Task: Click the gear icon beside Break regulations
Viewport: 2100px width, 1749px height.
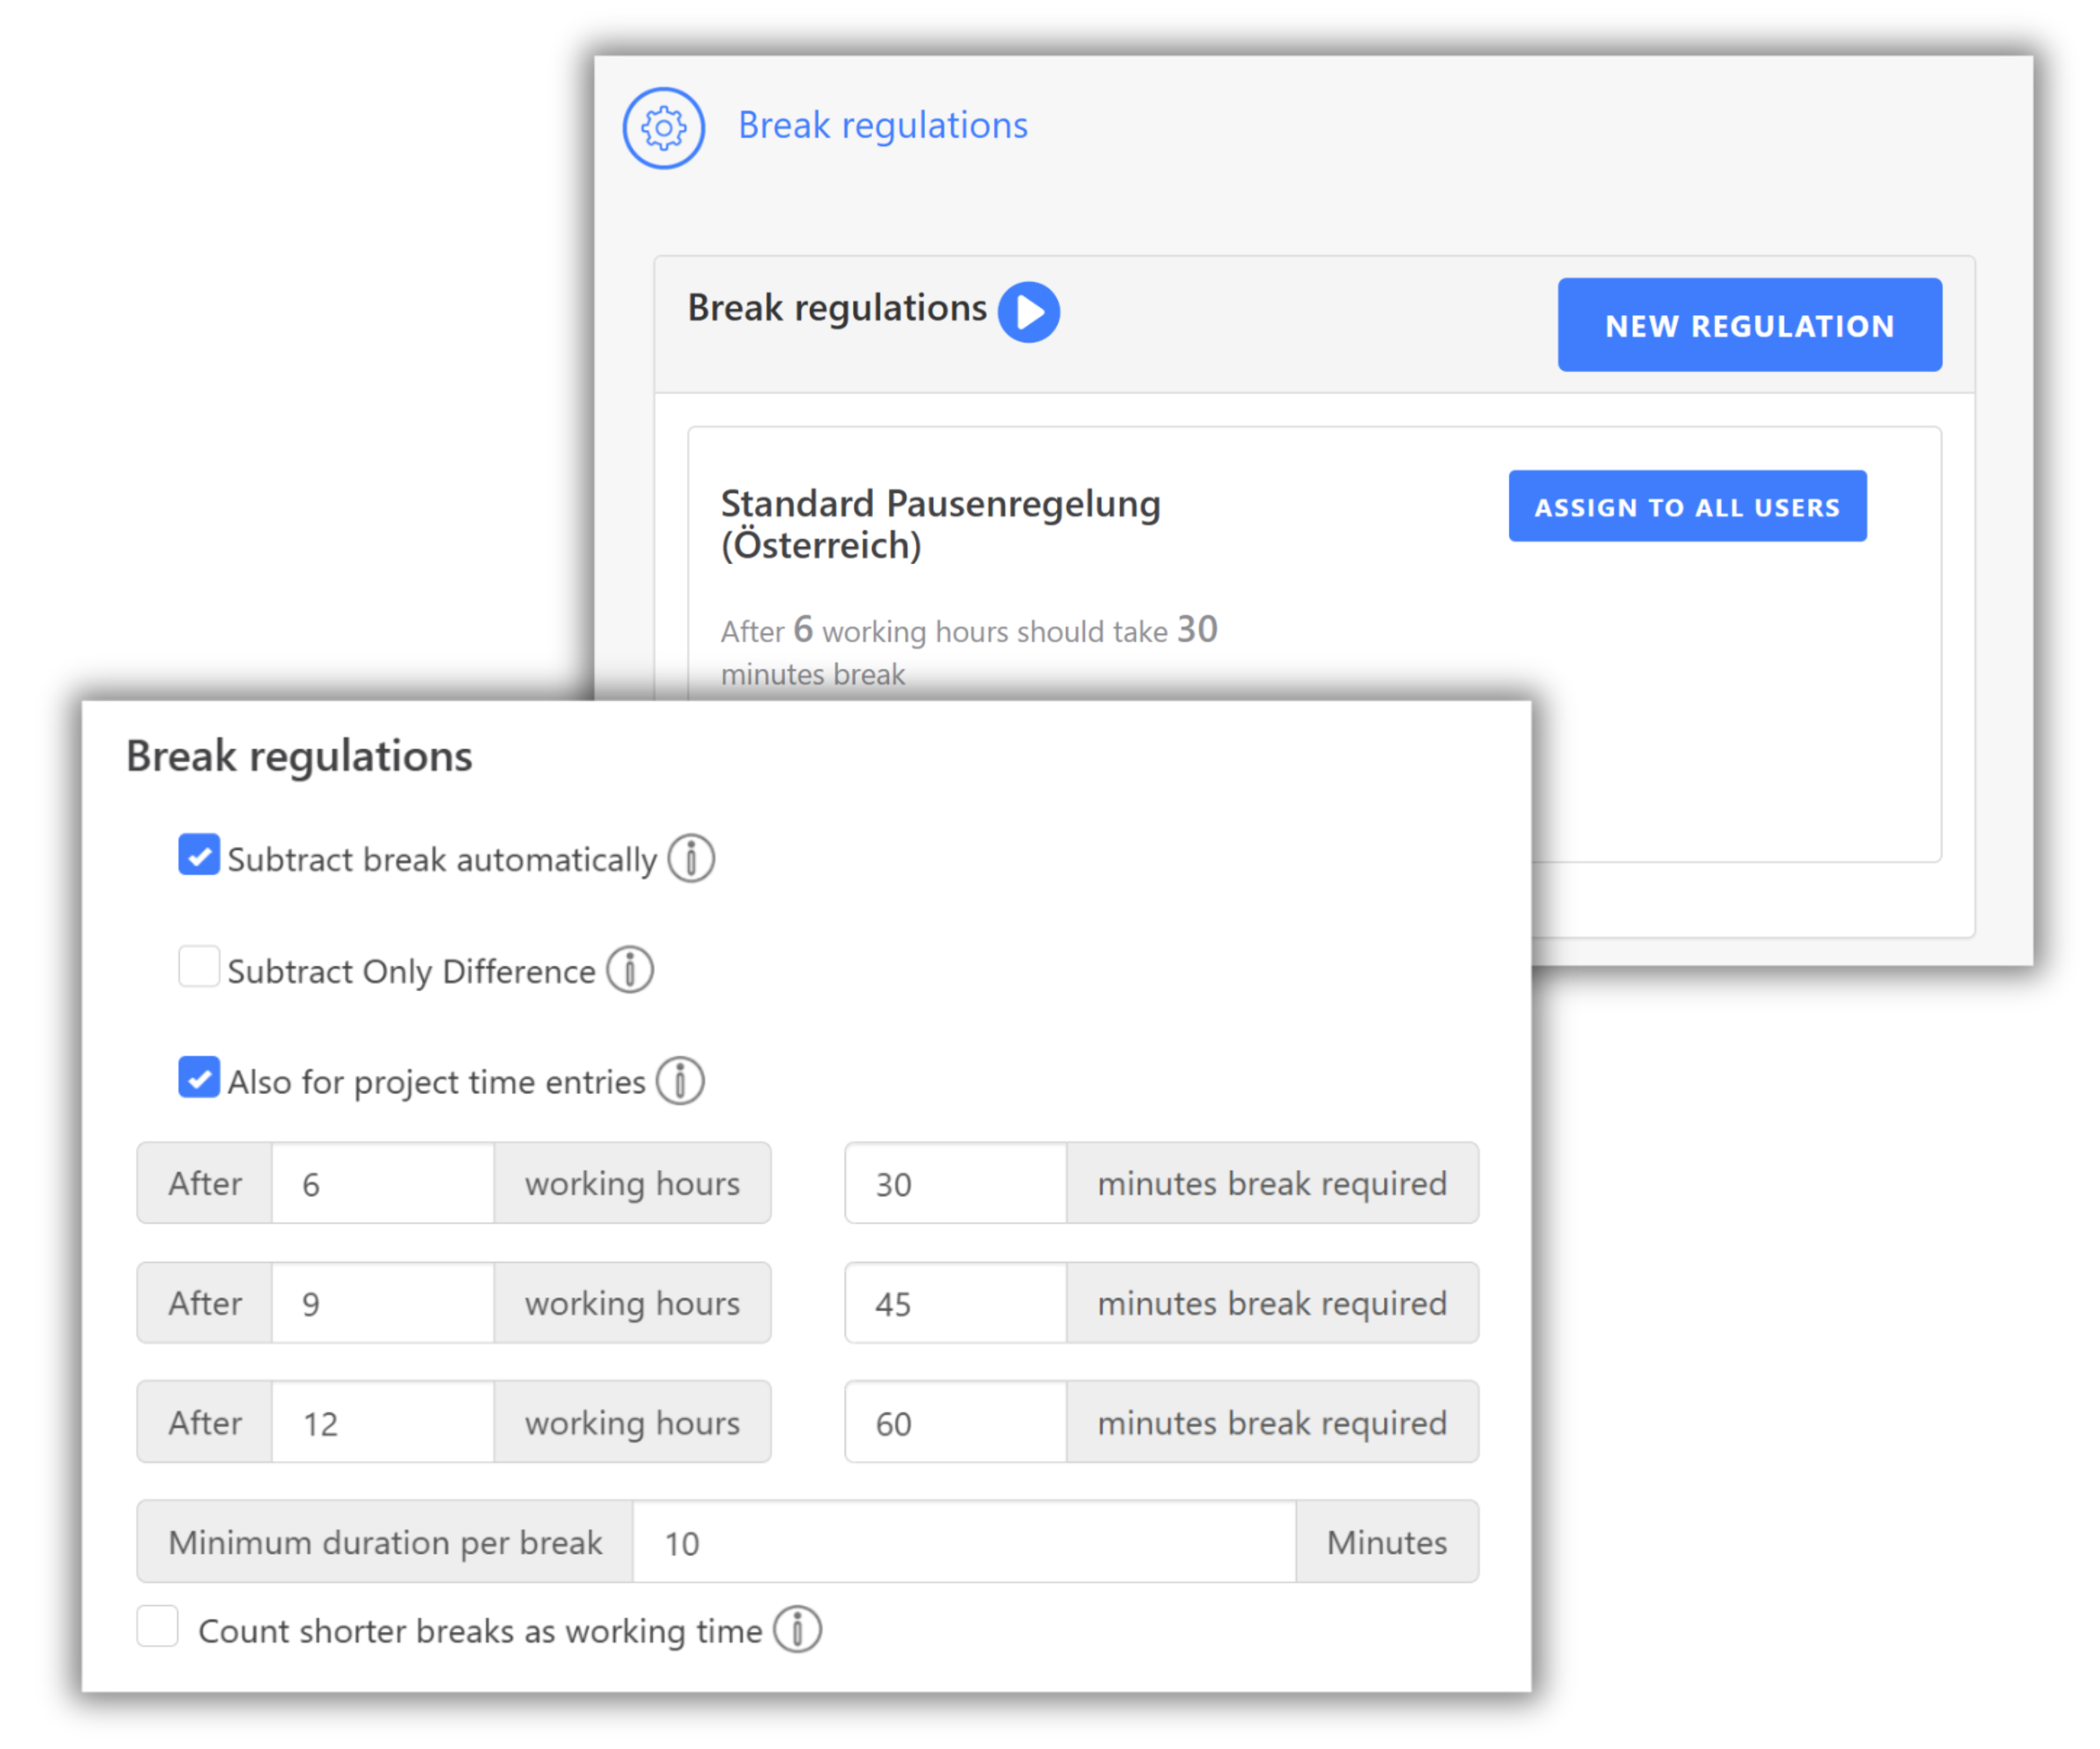Action: [663, 128]
